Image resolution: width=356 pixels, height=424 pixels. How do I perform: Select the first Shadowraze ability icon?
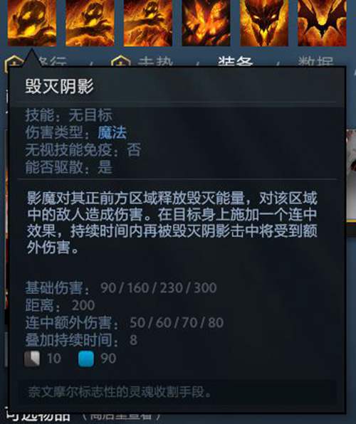(32, 23)
